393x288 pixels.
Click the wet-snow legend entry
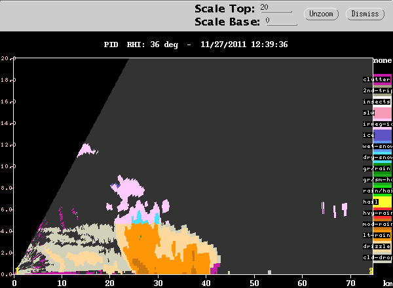(377, 146)
